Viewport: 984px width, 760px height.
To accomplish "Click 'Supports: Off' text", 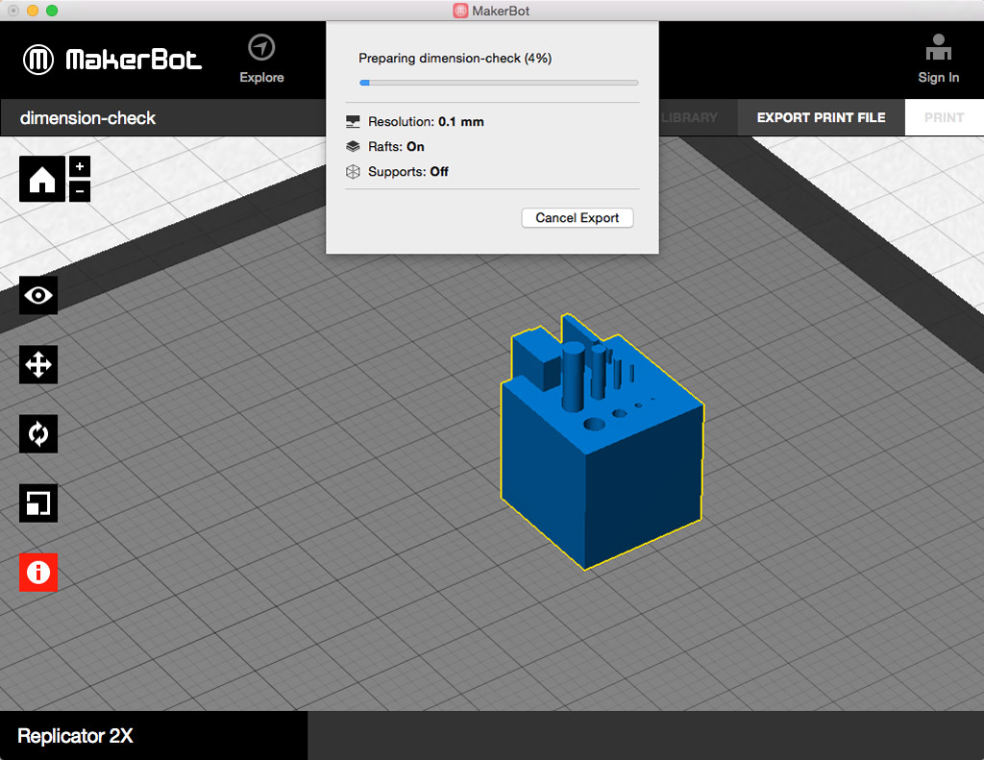I will [x=407, y=171].
